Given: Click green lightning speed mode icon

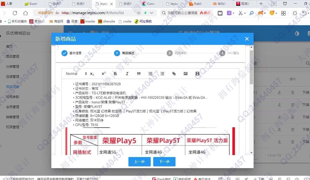Looking at the screenshot, I should [x=145, y=13].
